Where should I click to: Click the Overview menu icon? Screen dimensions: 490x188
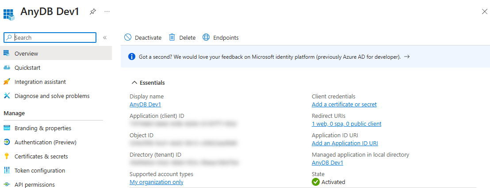pyautogui.click(x=7, y=53)
